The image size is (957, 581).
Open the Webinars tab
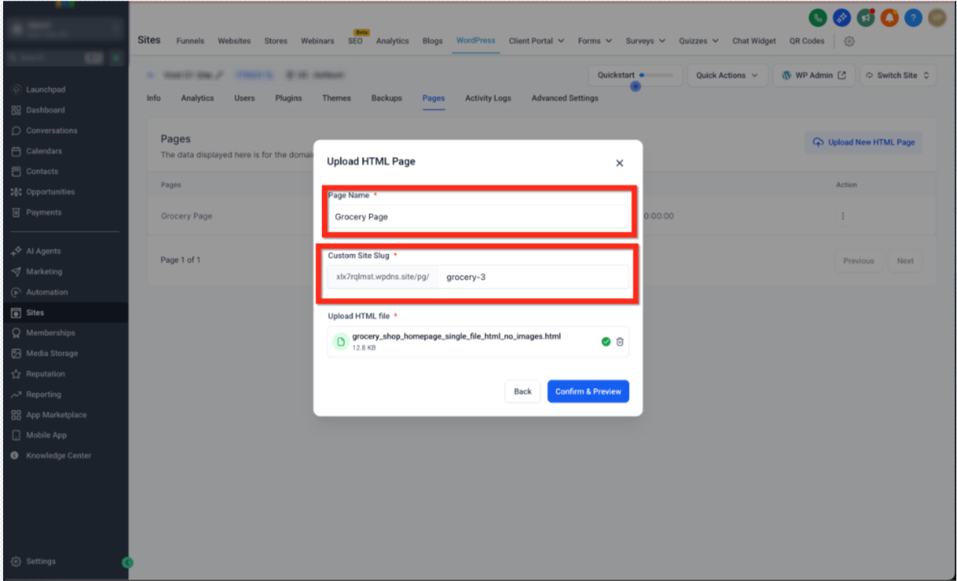pyautogui.click(x=317, y=41)
